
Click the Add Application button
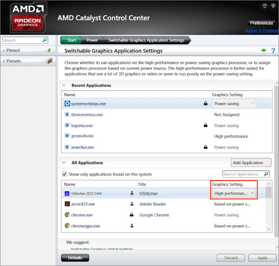click(251, 163)
